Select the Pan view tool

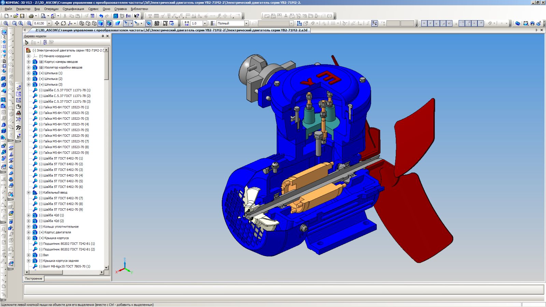tap(57, 24)
